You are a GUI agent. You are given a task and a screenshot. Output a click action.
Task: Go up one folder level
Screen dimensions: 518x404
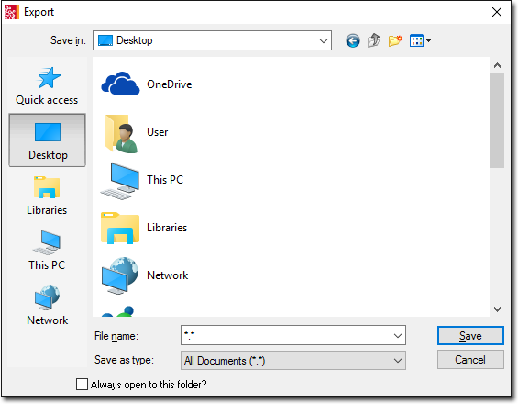[x=374, y=40]
